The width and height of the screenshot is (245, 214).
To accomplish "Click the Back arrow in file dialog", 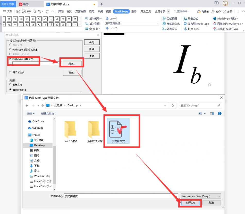I will point(27,106).
